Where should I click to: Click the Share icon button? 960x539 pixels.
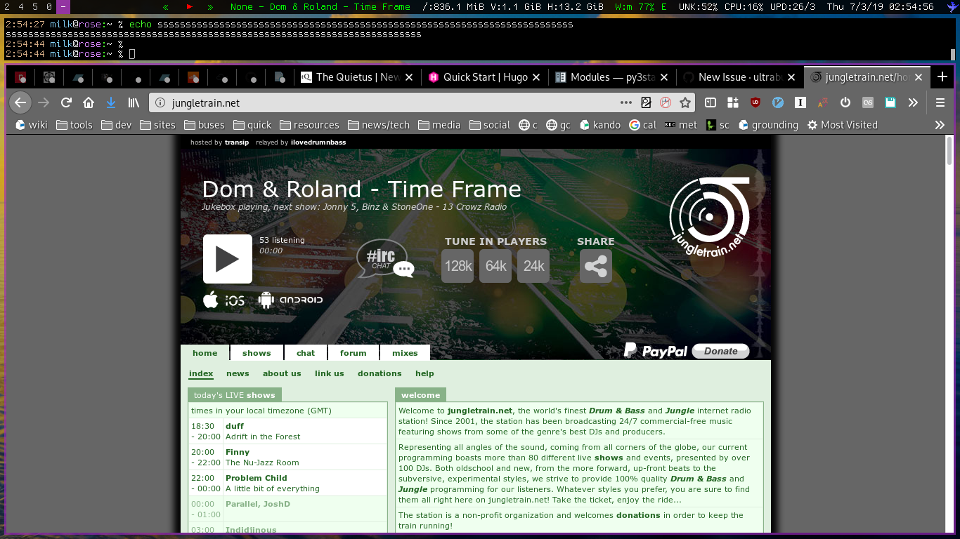pos(596,267)
